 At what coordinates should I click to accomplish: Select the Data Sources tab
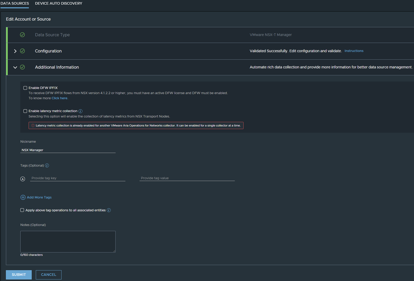point(15,4)
